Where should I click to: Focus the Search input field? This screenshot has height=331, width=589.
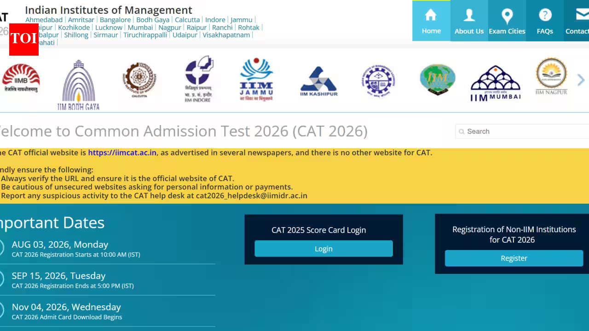coord(522,131)
